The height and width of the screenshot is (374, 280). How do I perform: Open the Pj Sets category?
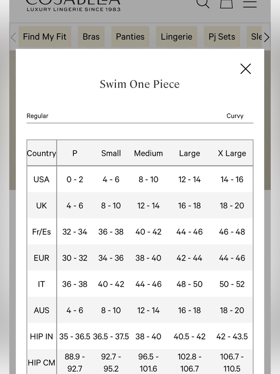(x=222, y=37)
